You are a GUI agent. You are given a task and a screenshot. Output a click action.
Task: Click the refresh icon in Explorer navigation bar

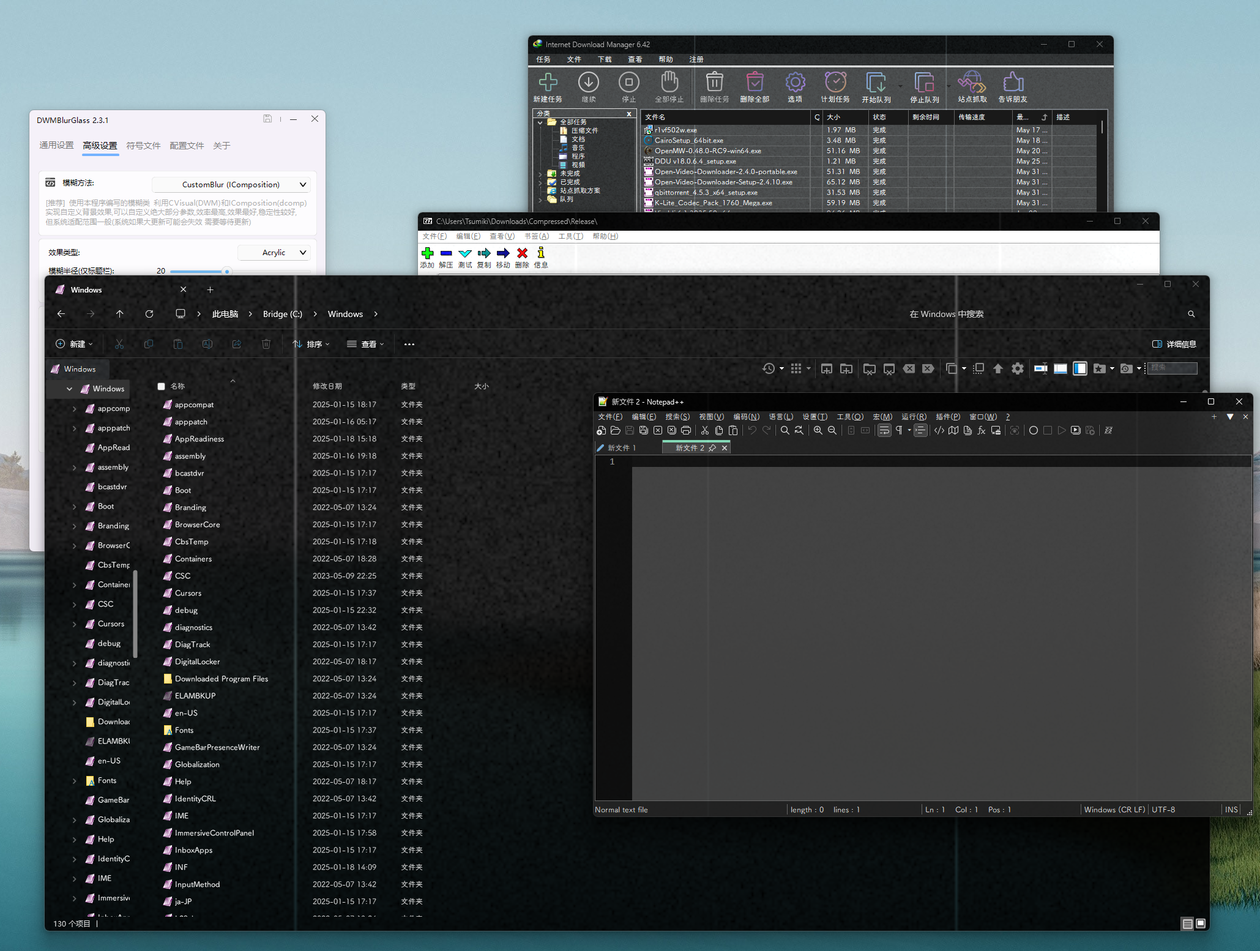149,314
